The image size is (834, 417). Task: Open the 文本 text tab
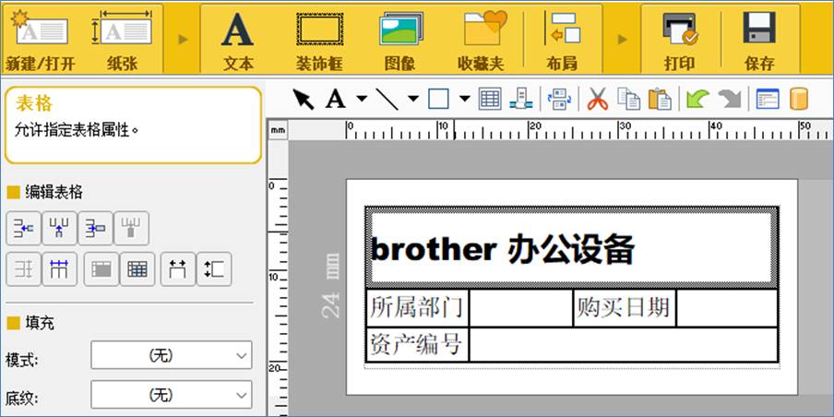click(x=238, y=40)
